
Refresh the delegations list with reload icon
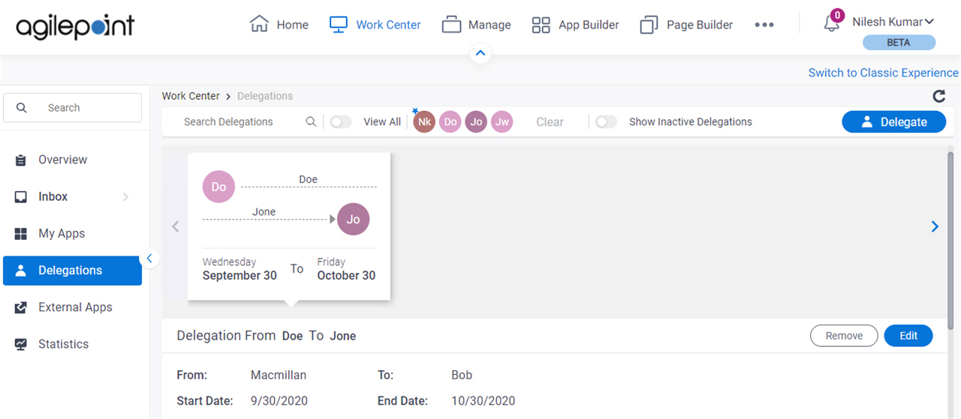pos(938,96)
